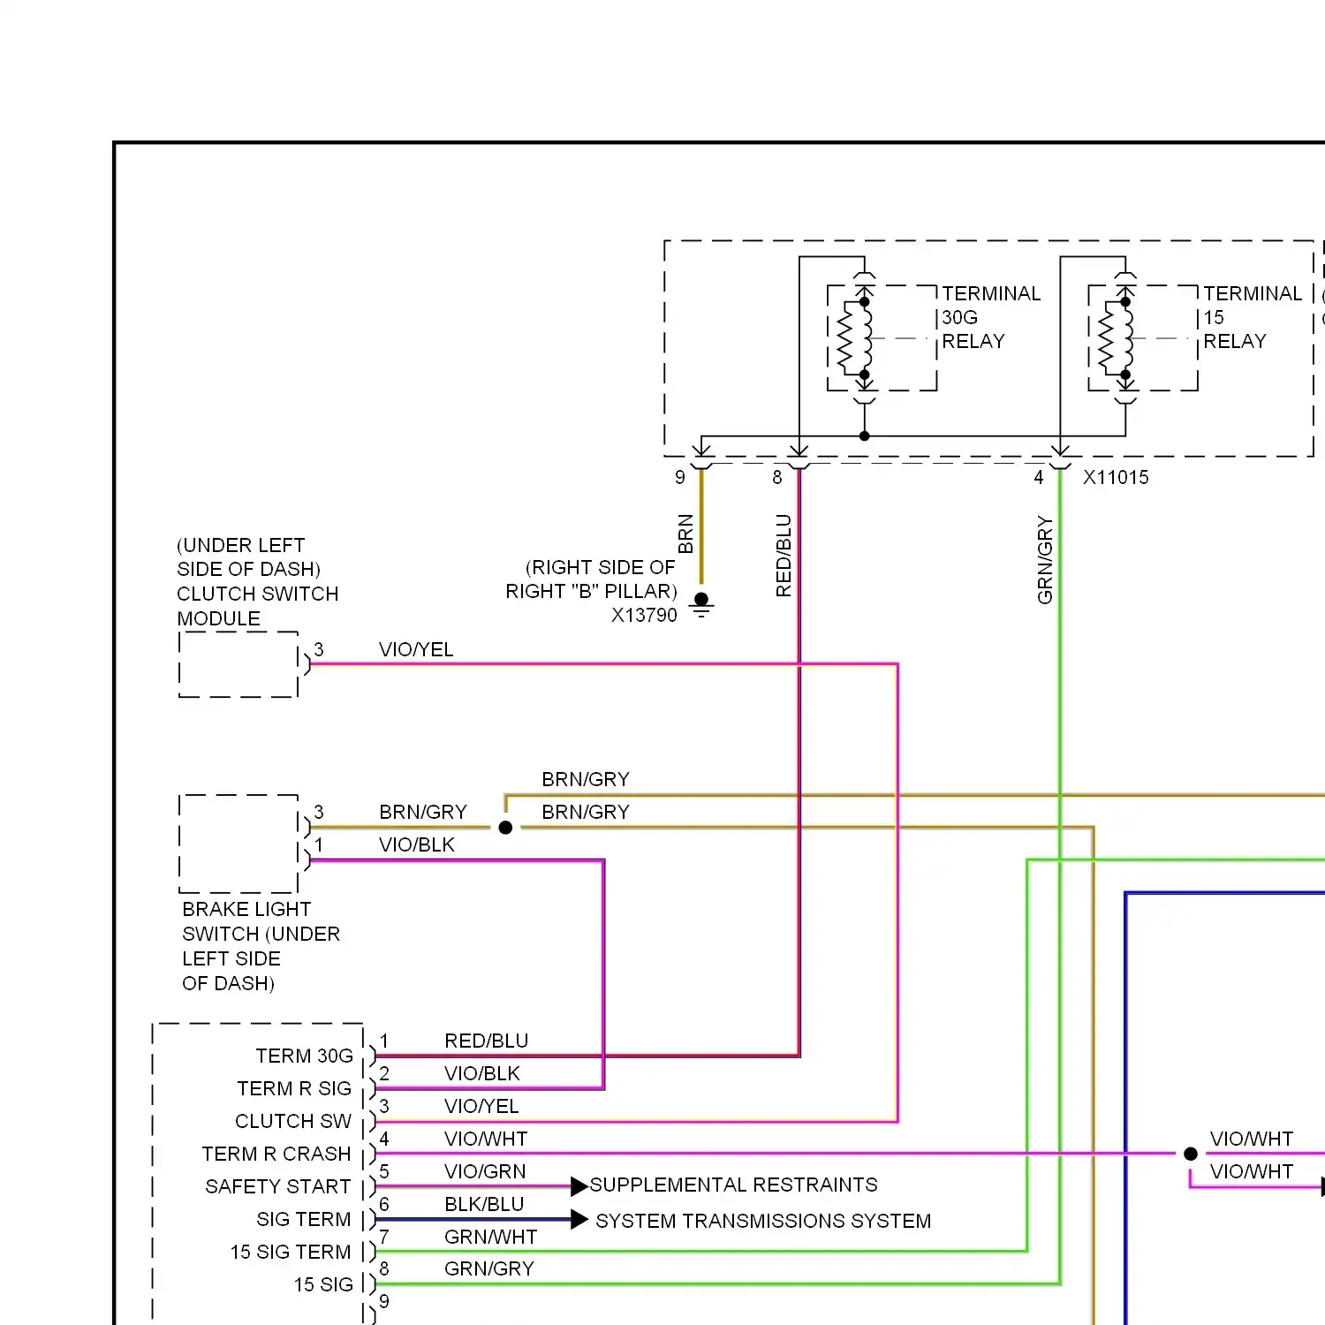Select the X13790 ground label

(644, 615)
